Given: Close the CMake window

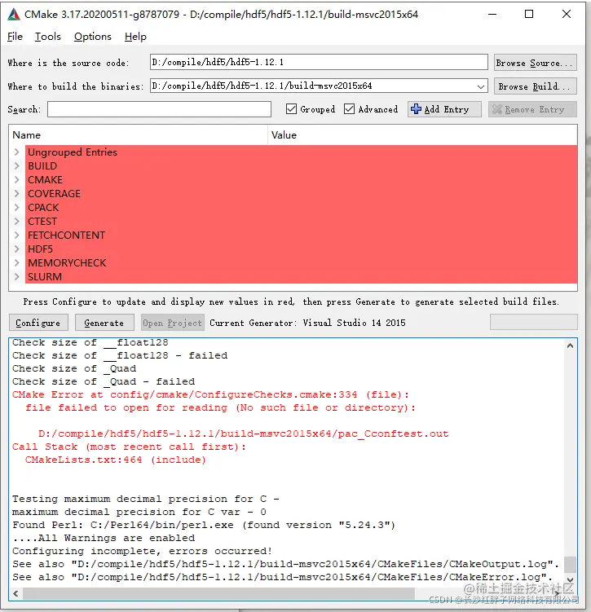Looking at the screenshot, I should click(x=567, y=15).
